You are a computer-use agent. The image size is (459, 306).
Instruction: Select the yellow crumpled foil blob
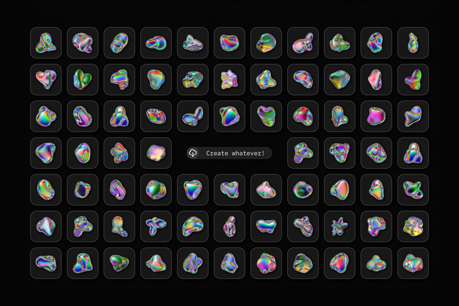pos(412,226)
